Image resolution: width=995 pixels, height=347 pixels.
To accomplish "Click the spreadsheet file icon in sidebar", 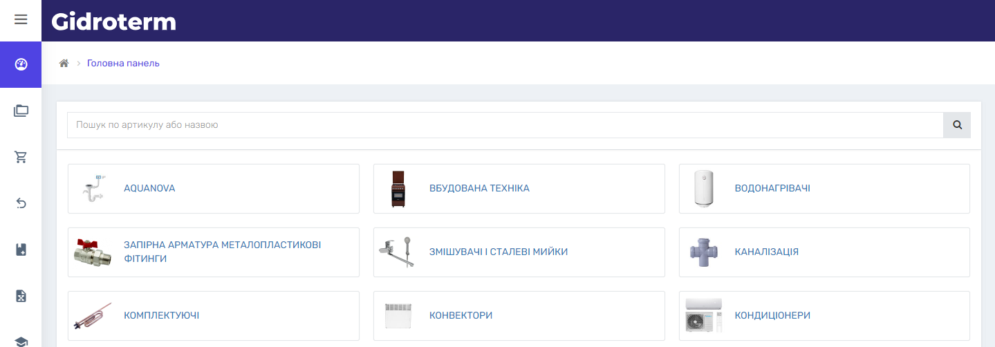I will pyautogui.click(x=21, y=296).
